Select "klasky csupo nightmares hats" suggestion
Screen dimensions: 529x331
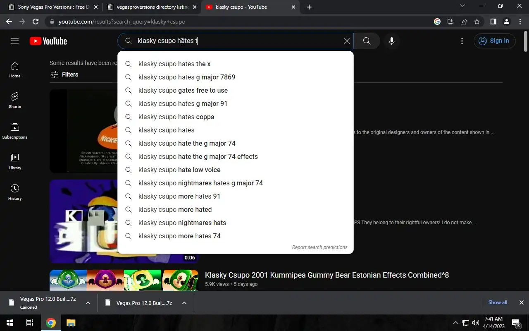coord(236,223)
